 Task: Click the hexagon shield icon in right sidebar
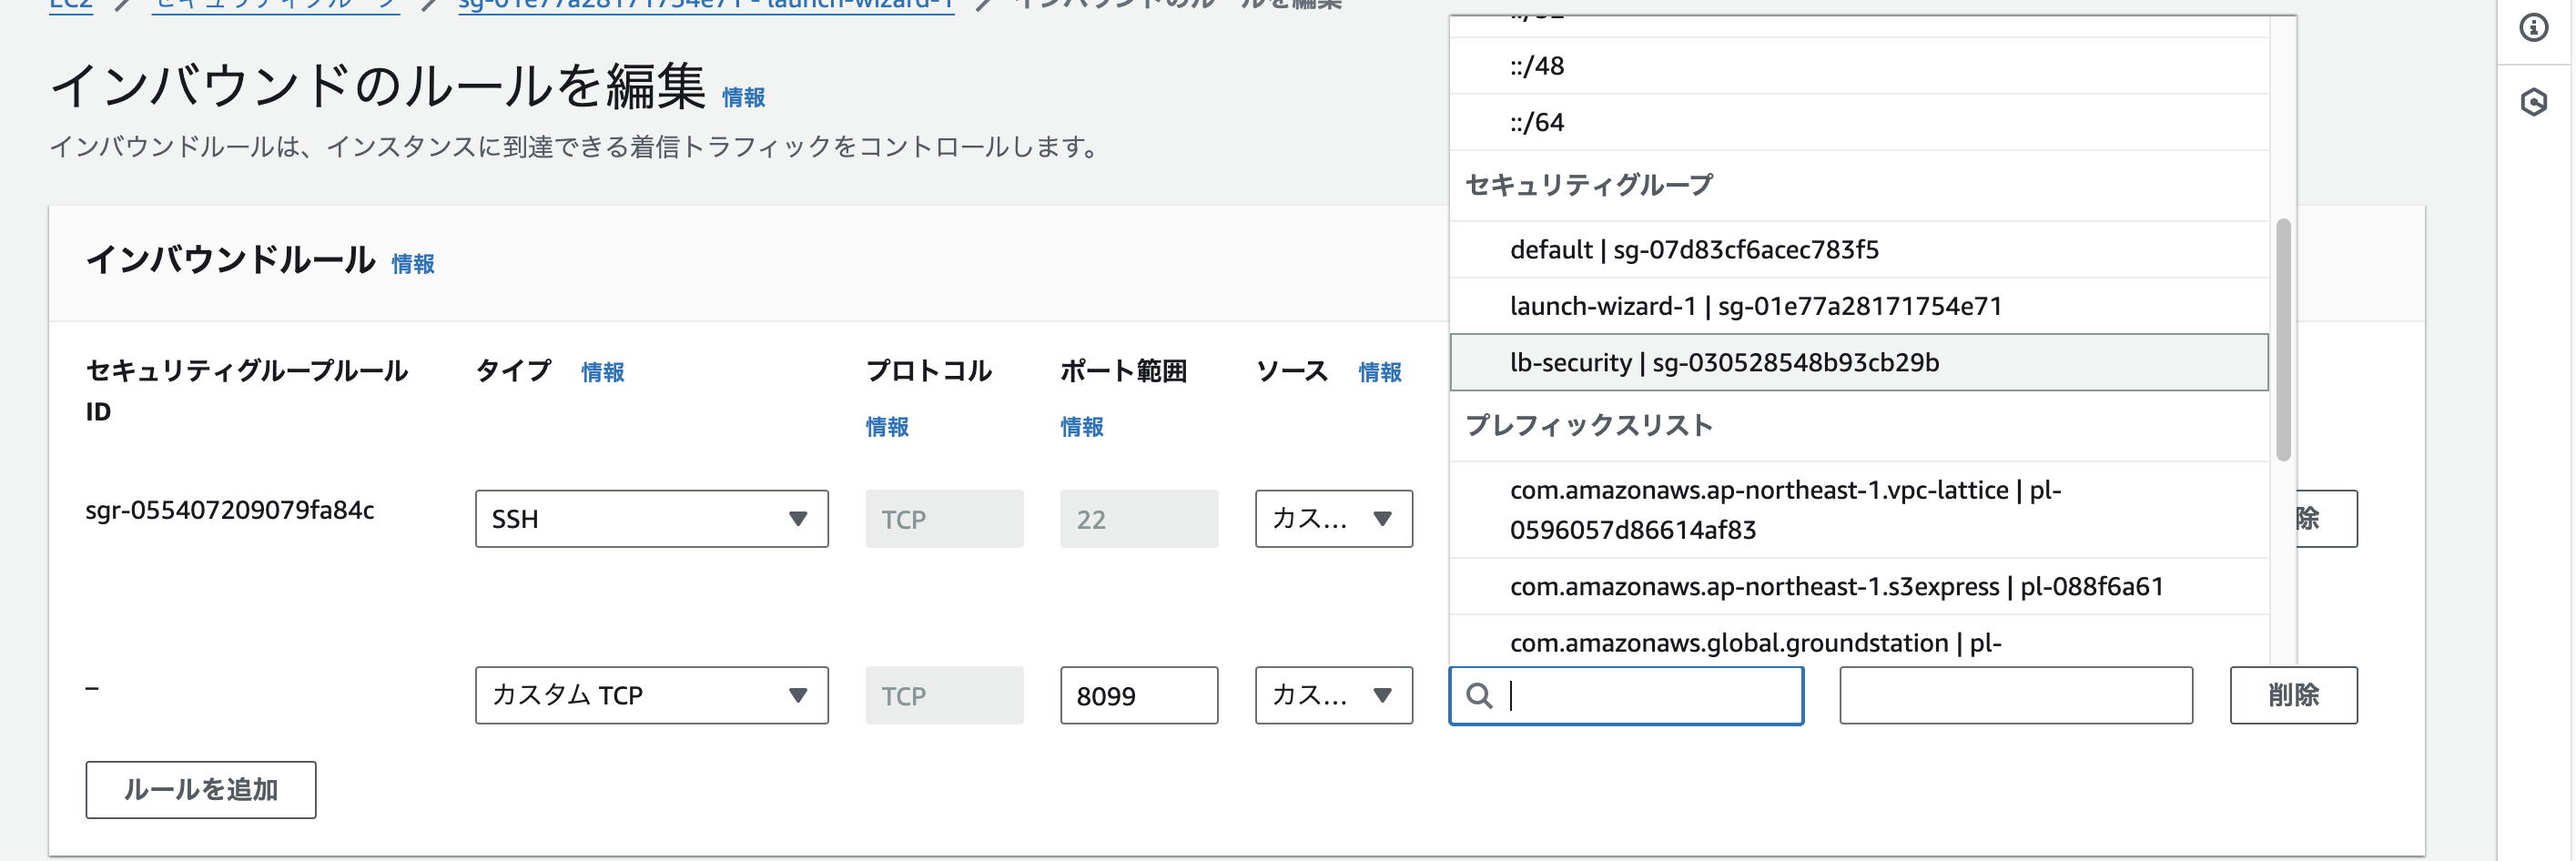click(x=2533, y=101)
